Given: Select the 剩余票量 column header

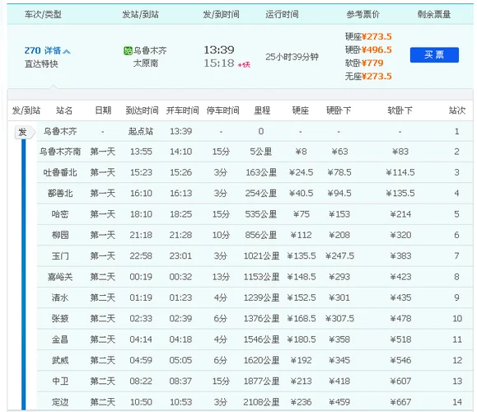Looking at the screenshot, I should point(434,14).
